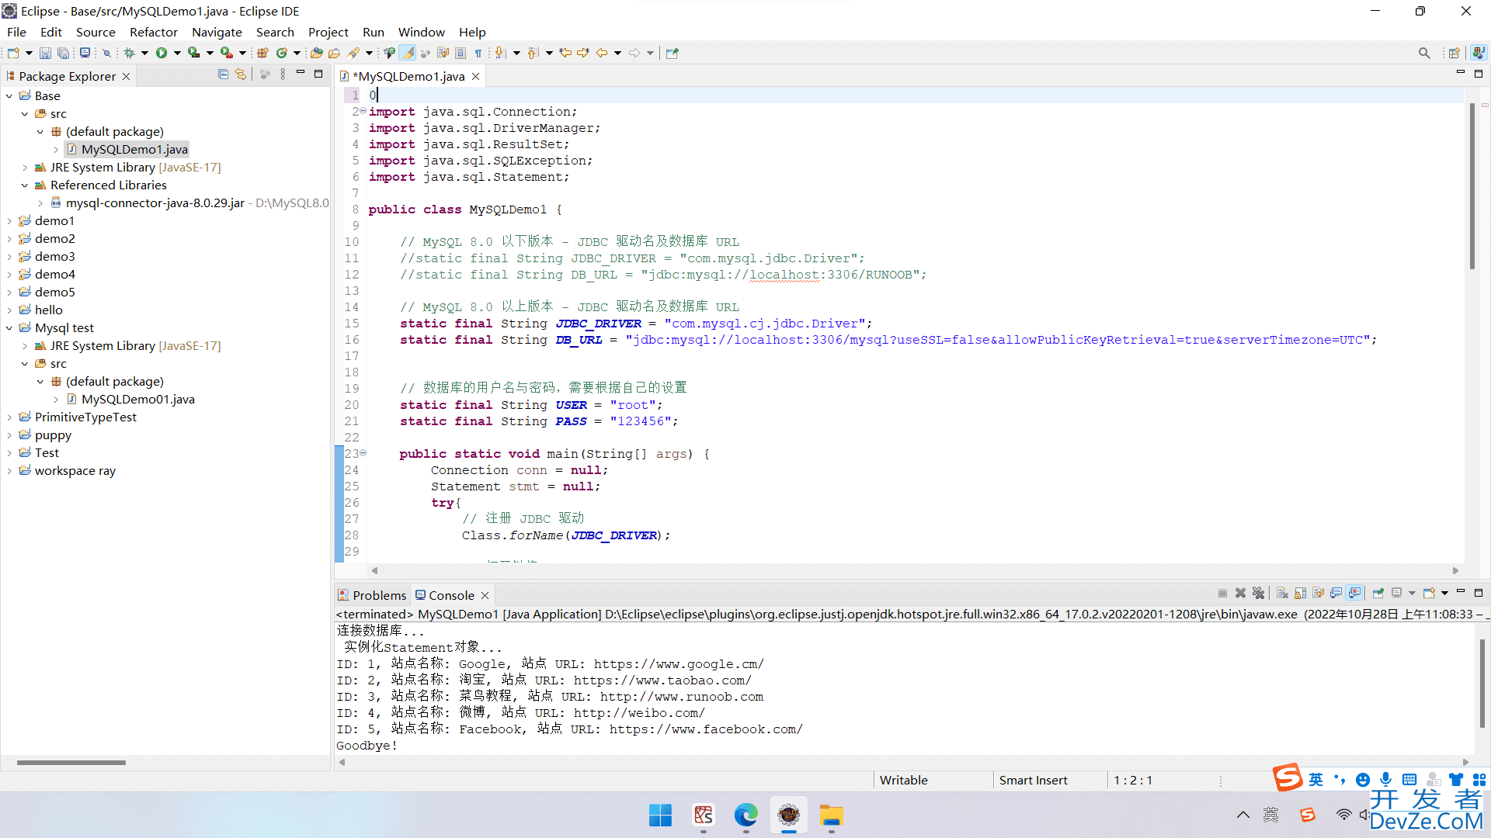Expand the PrimitiveTypeTest project
This screenshot has width=1491, height=838.
click(9, 417)
